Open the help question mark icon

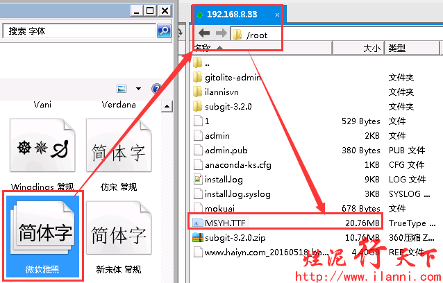(x=156, y=89)
